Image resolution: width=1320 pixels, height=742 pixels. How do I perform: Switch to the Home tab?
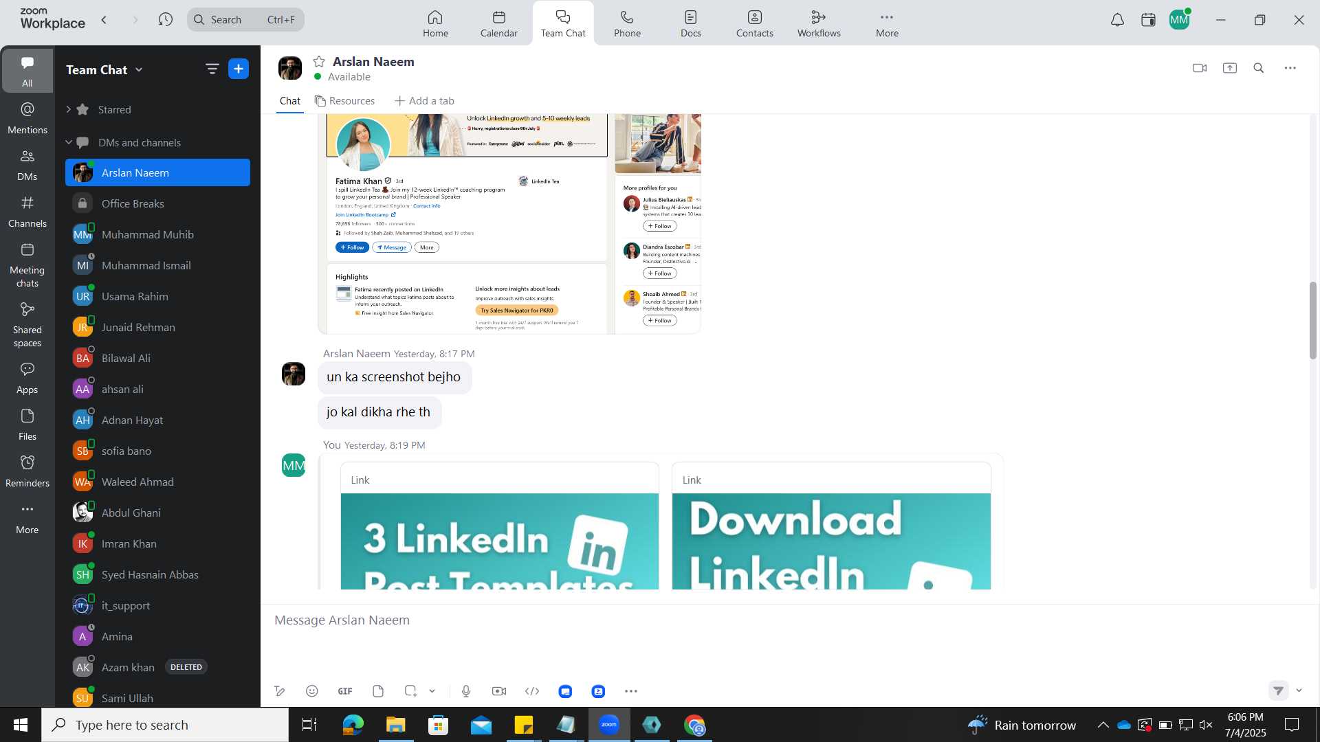435,23
